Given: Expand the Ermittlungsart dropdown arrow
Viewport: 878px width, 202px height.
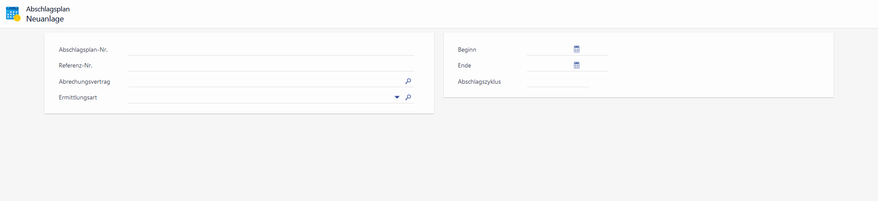Looking at the screenshot, I should click(397, 97).
